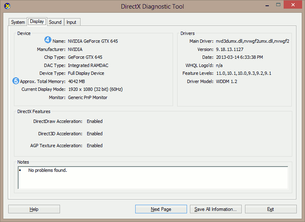Click Save All Information button
This screenshot has height=222, width=305.
pyautogui.click(x=216, y=209)
